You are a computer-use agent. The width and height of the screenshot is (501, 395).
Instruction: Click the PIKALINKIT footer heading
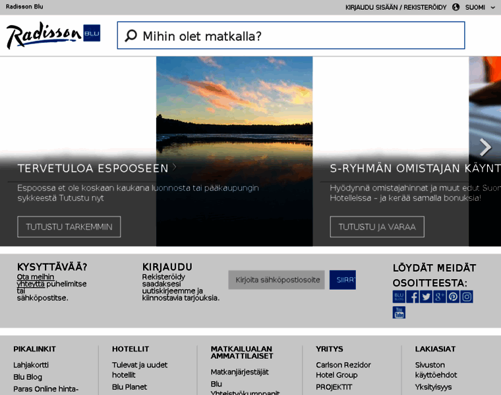[x=34, y=349]
